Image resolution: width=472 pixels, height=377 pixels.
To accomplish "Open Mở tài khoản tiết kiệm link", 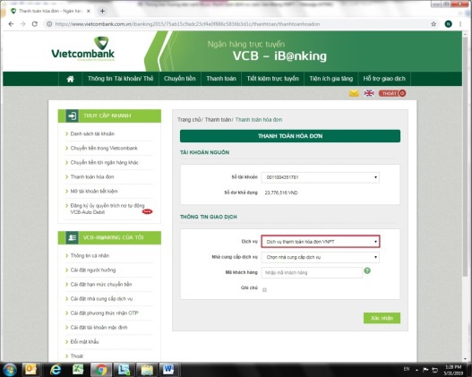I will [x=94, y=192].
